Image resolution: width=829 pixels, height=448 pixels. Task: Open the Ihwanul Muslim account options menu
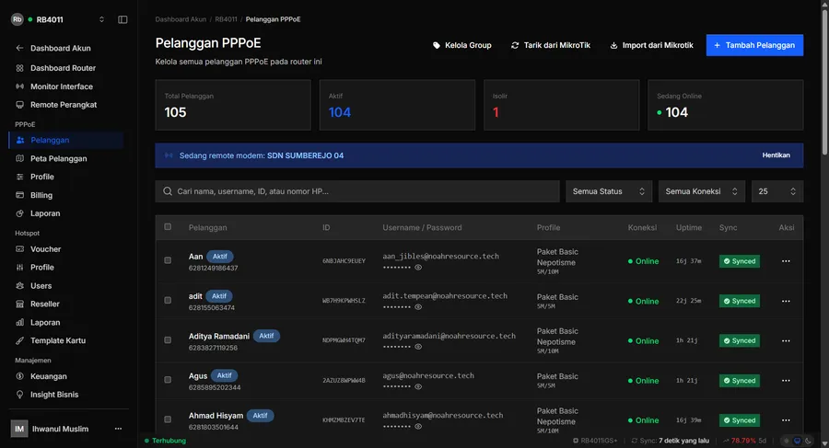tap(119, 429)
